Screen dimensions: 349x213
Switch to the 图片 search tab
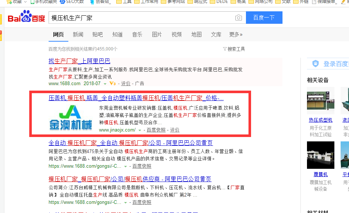tap(157, 35)
